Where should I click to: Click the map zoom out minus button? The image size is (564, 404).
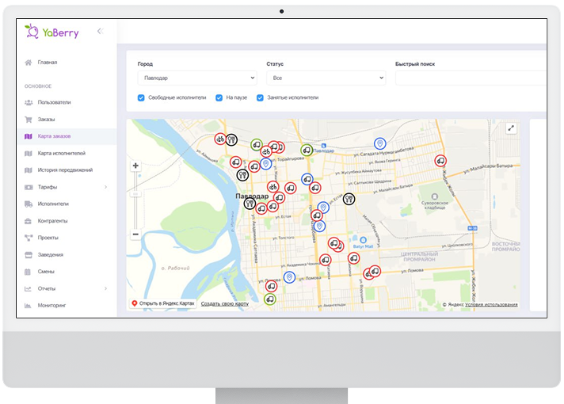pos(135,234)
